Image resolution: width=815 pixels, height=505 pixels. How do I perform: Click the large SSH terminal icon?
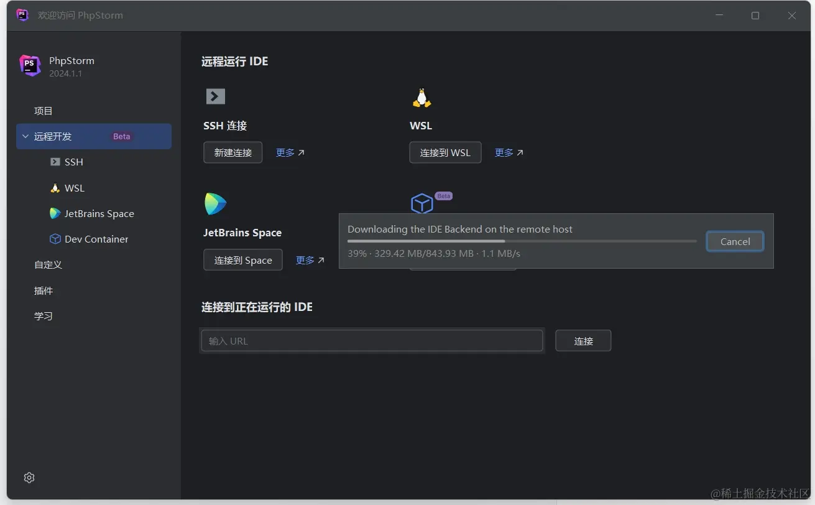coord(216,96)
